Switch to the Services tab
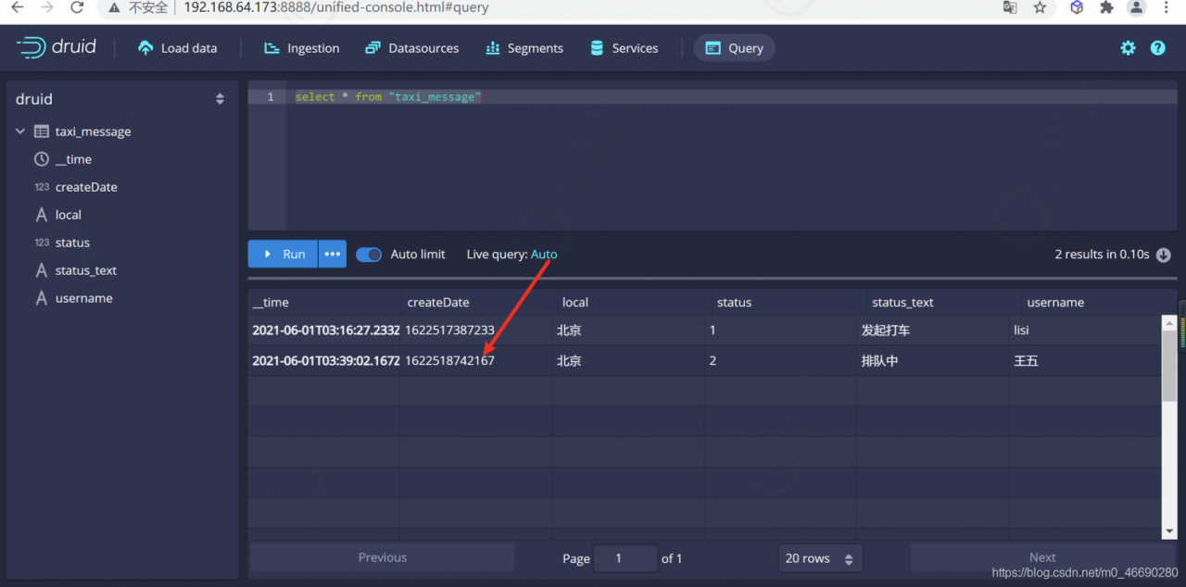1186x587 pixels. (x=625, y=48)
